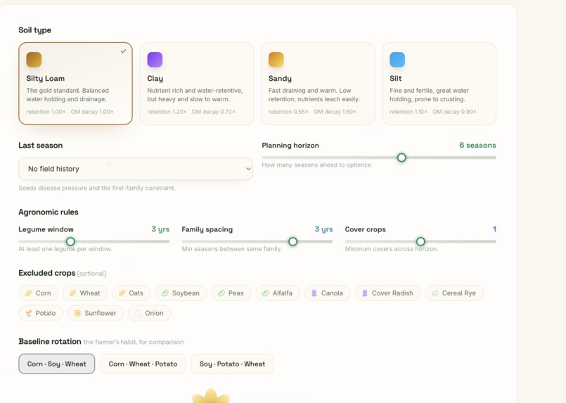
Task: Click the "Agronomic rules" heading
Action: pyautogui.click(x=49, y=212)
